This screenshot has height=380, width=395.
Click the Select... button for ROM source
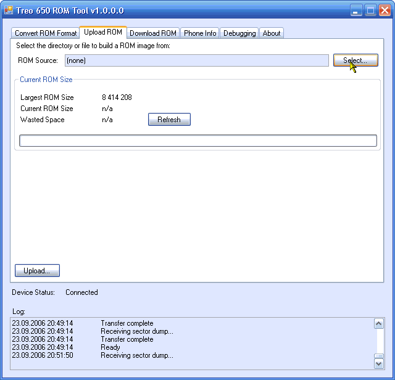355,60
